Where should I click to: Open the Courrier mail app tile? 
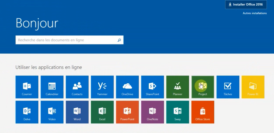(27, 87)
